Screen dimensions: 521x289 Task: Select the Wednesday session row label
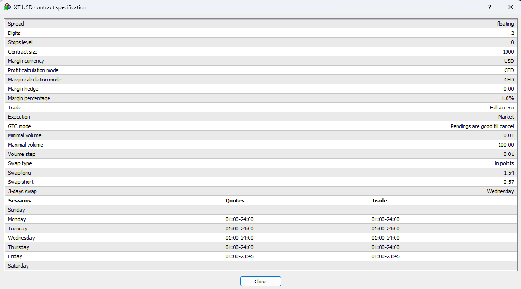pyautogui.click(x=21, y=238)
